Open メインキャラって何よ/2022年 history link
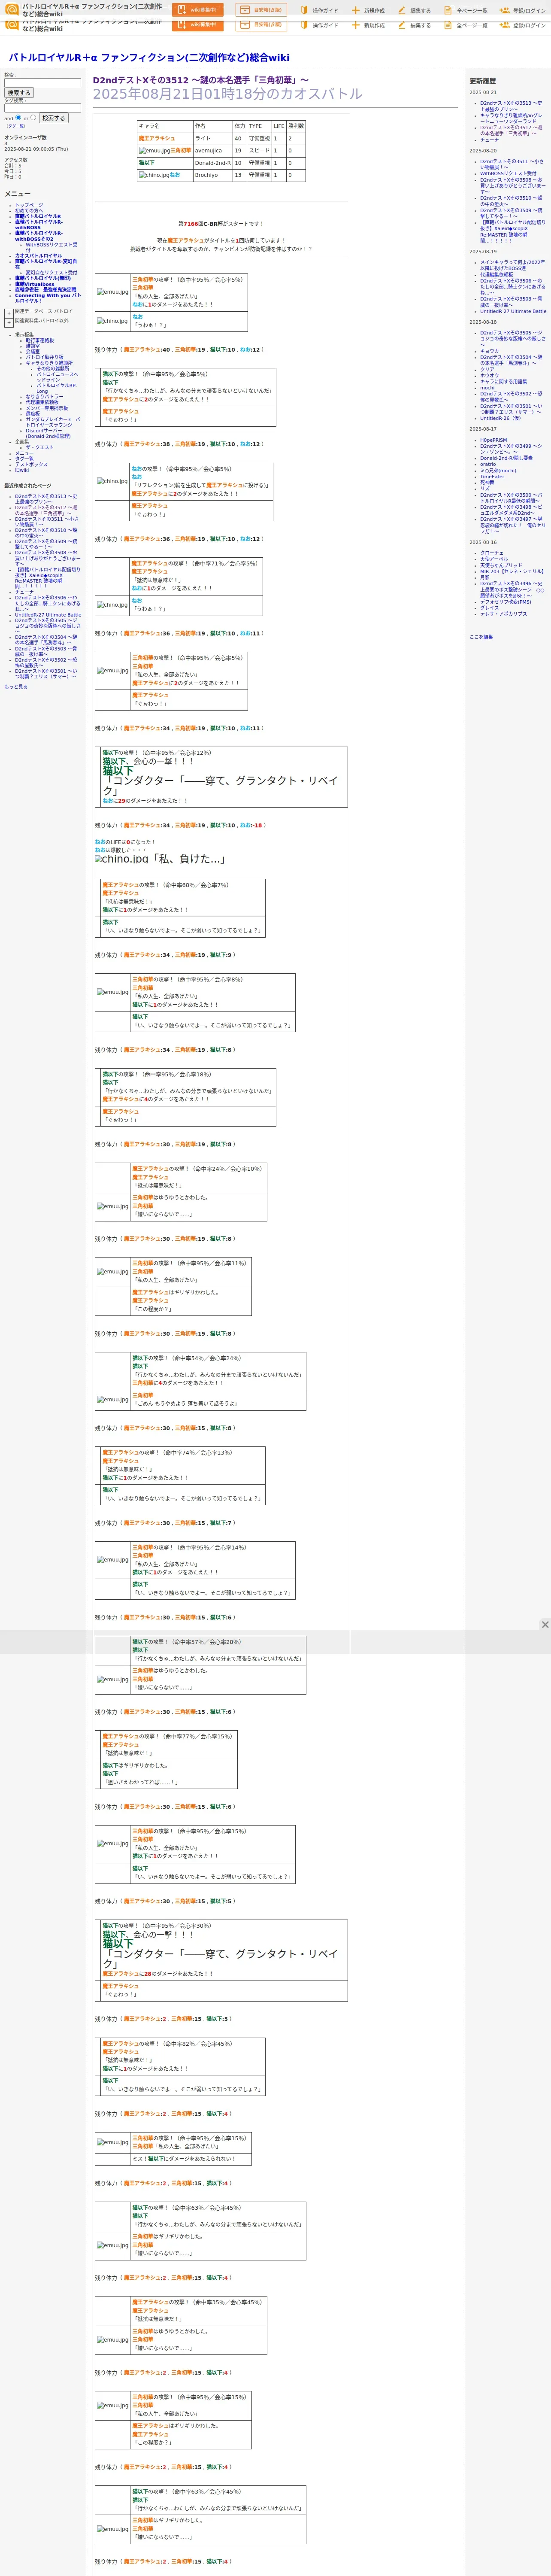 pyautogui.click(x=512, y=265)
